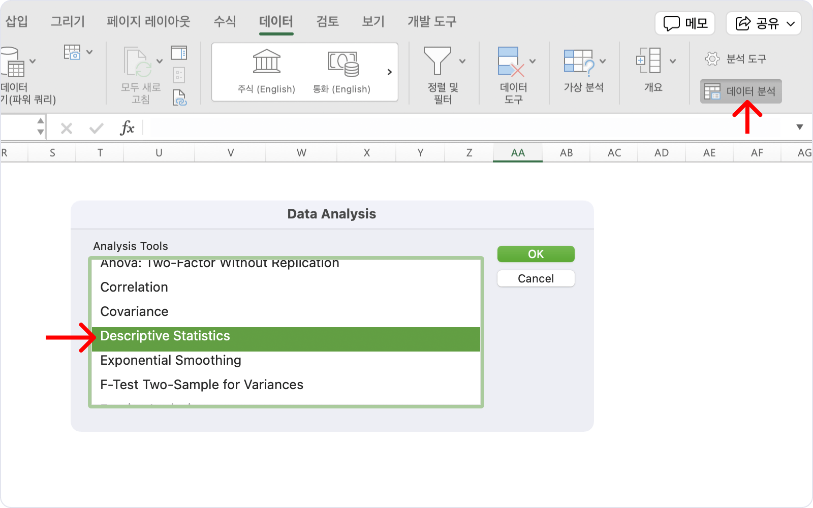
Task: Select Correlation in Analysis Tools
Action: (x=286, y=287)
